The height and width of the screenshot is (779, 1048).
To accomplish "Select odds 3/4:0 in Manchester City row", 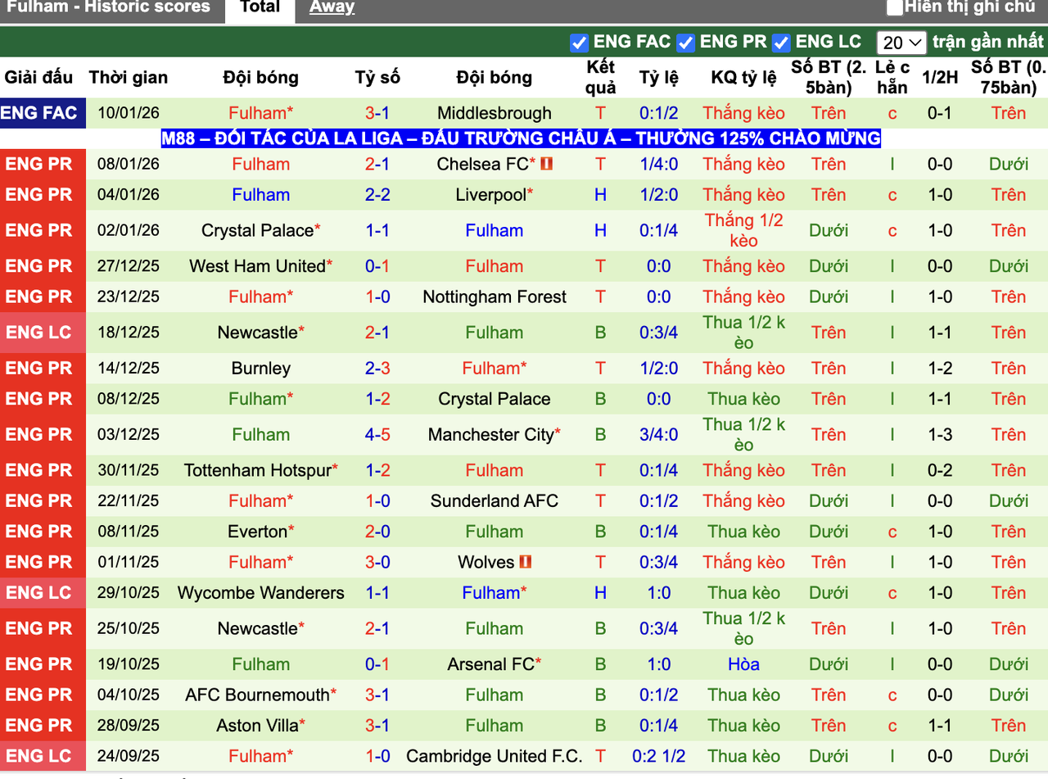I will click(x=658, y=435).
